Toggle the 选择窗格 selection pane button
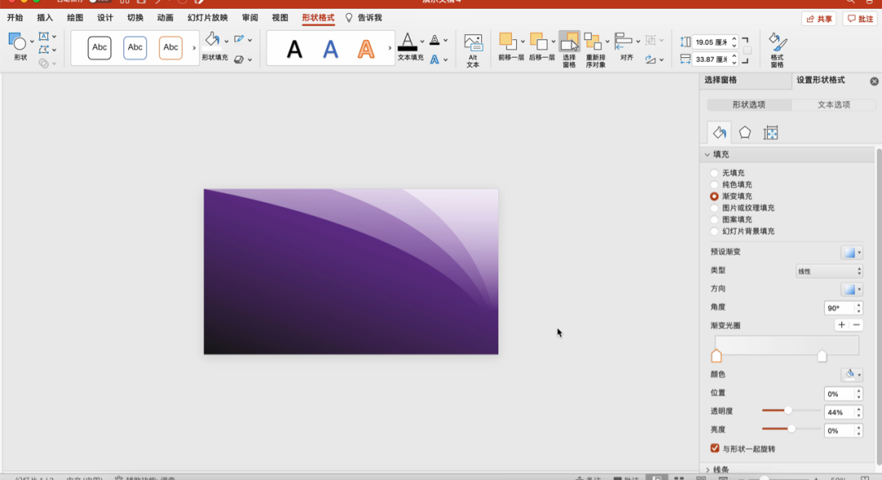This screenshot has width=882, height=480. coord(569,50)
